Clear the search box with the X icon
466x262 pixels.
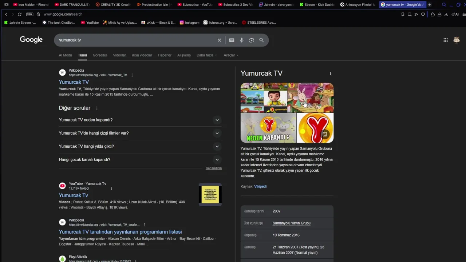219,40
